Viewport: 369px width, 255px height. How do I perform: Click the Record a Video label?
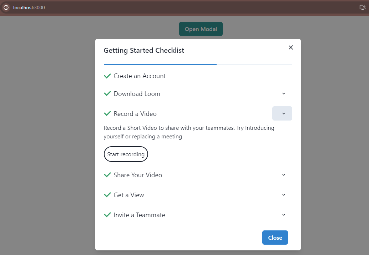(x=135, y=114)
